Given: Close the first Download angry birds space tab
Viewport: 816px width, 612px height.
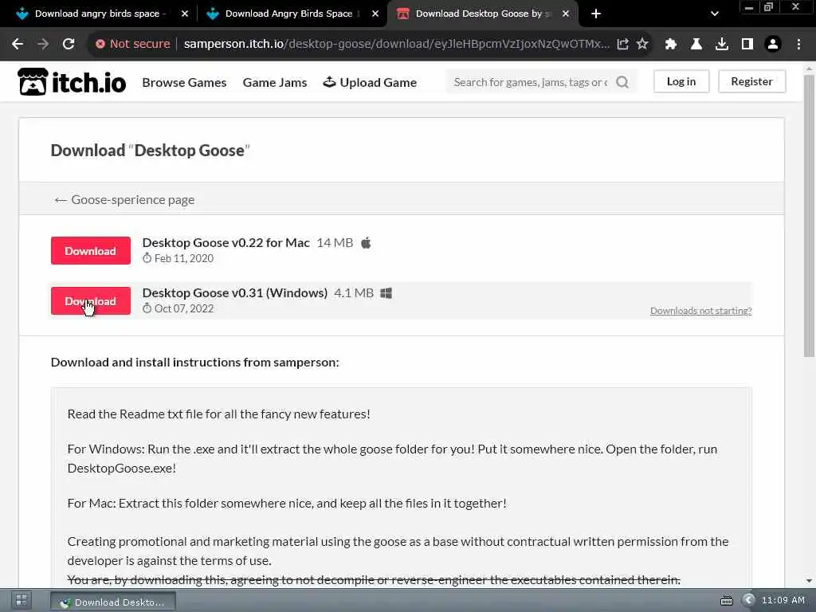Looking at the screenshot, I should [185, 14].
